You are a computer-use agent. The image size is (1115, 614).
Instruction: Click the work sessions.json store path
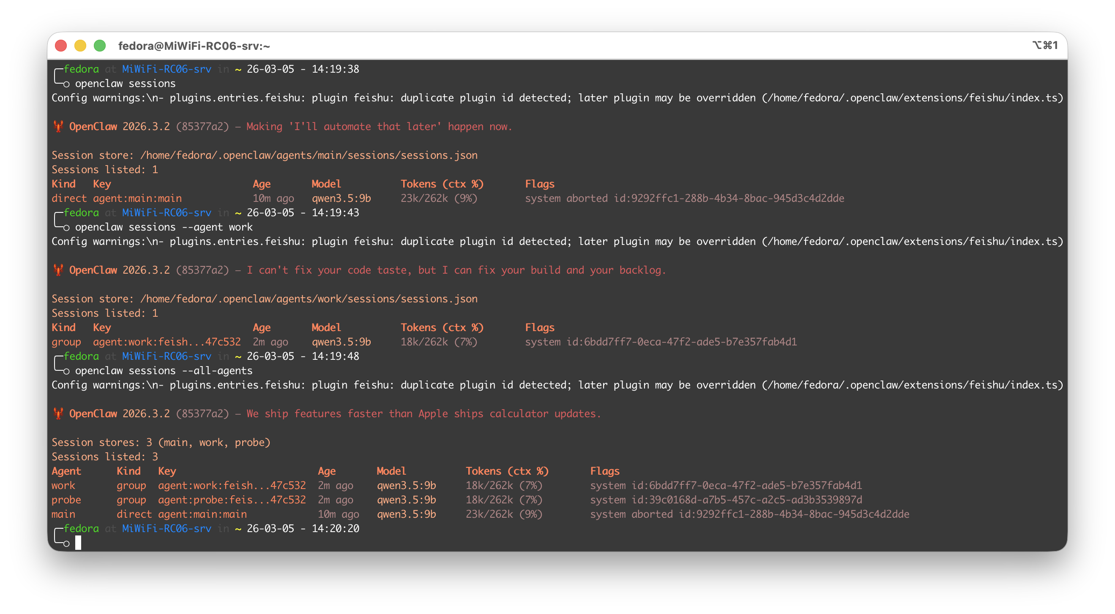309,299
